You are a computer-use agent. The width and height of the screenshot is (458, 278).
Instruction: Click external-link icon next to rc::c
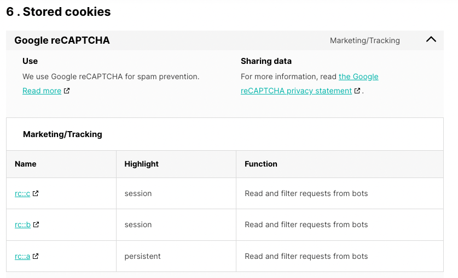36,193
